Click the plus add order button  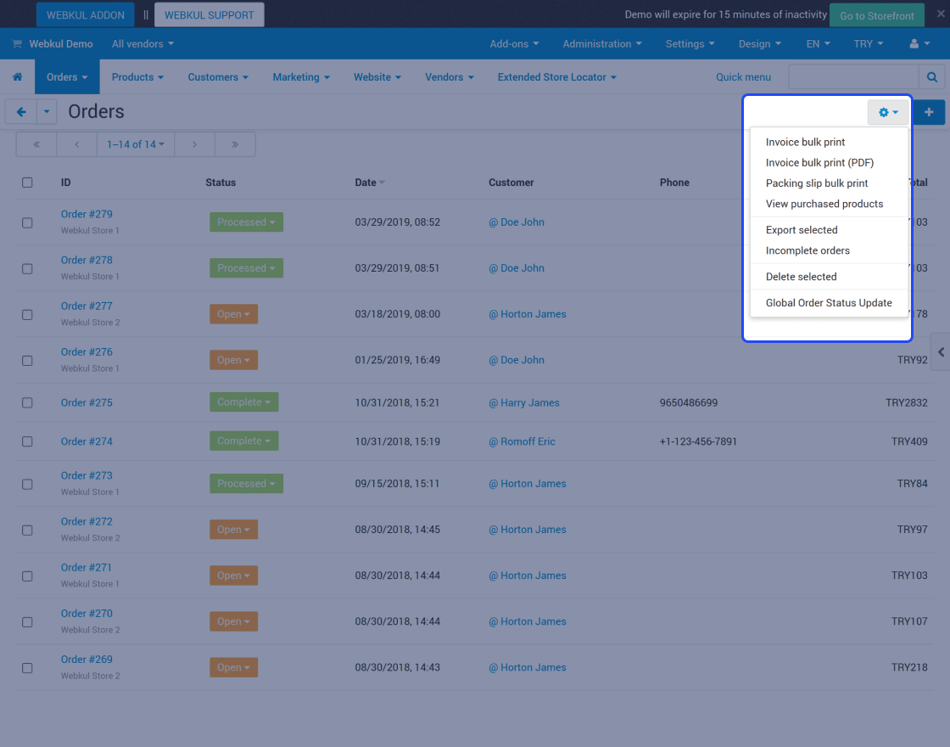[x=929, y=112]
